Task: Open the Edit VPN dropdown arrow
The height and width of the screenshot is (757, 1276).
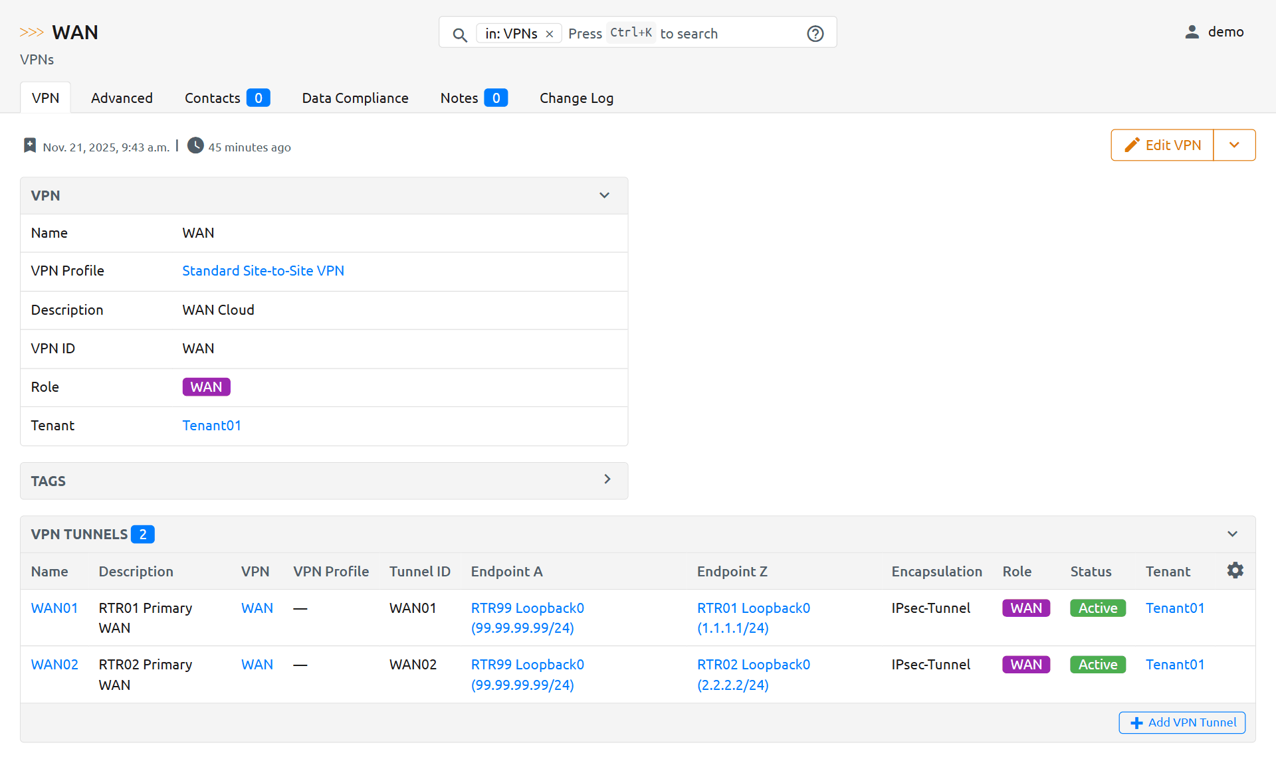Action: pos(1235,145)
